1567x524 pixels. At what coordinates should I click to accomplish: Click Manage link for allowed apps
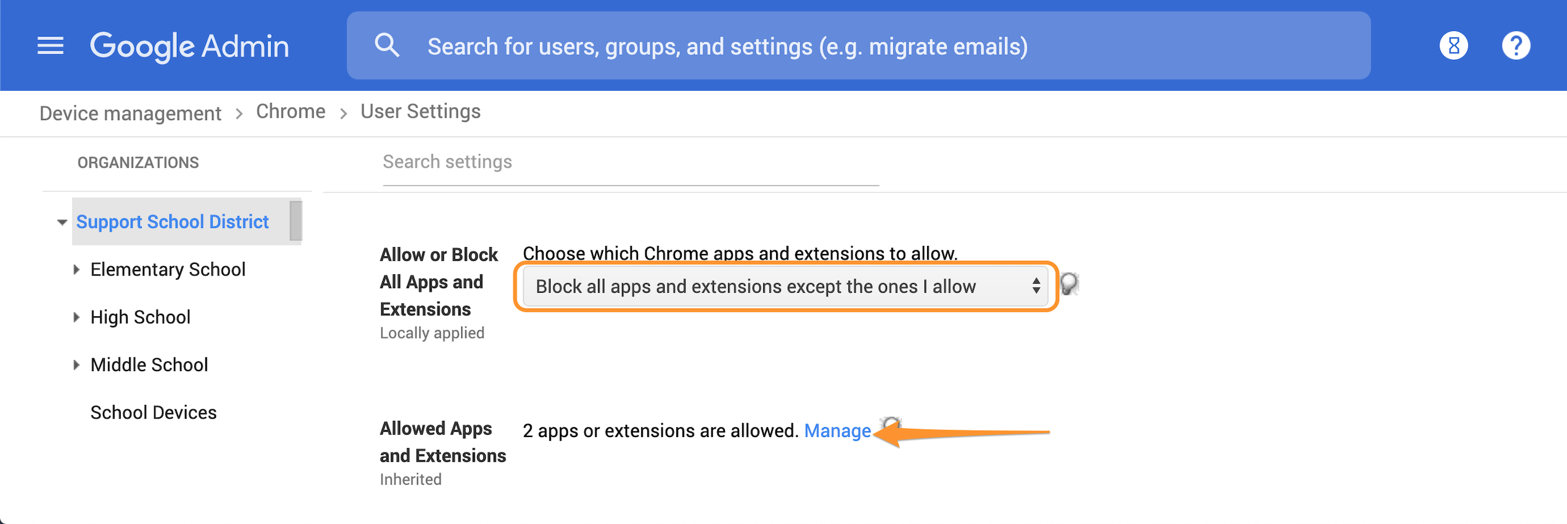click(837, 430)
